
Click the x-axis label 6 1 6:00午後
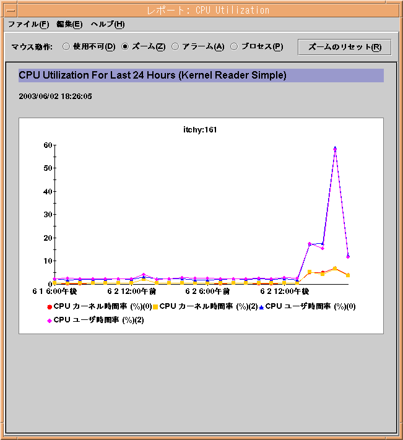54,291
